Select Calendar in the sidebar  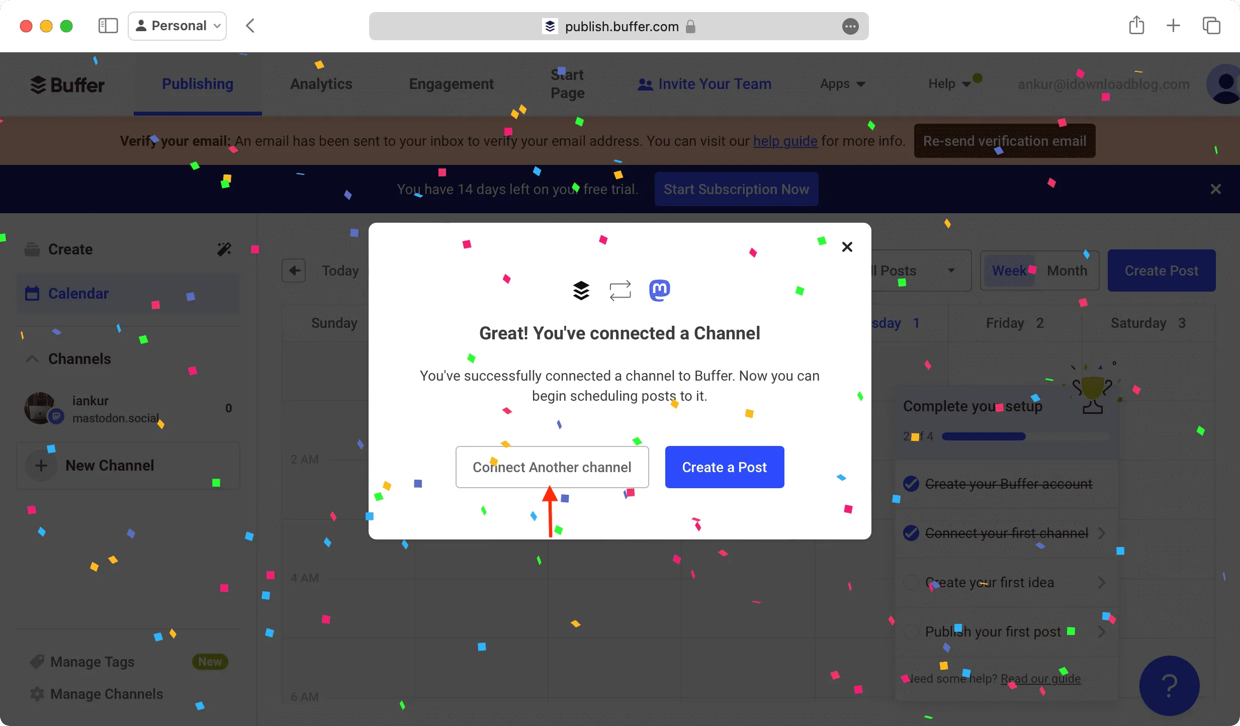[128, 293]
